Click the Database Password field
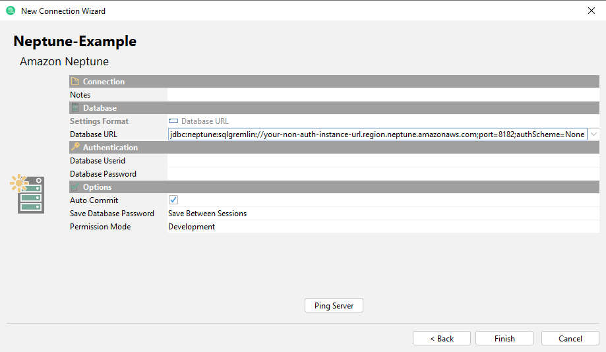606x352 pixels. click(383, 174)
